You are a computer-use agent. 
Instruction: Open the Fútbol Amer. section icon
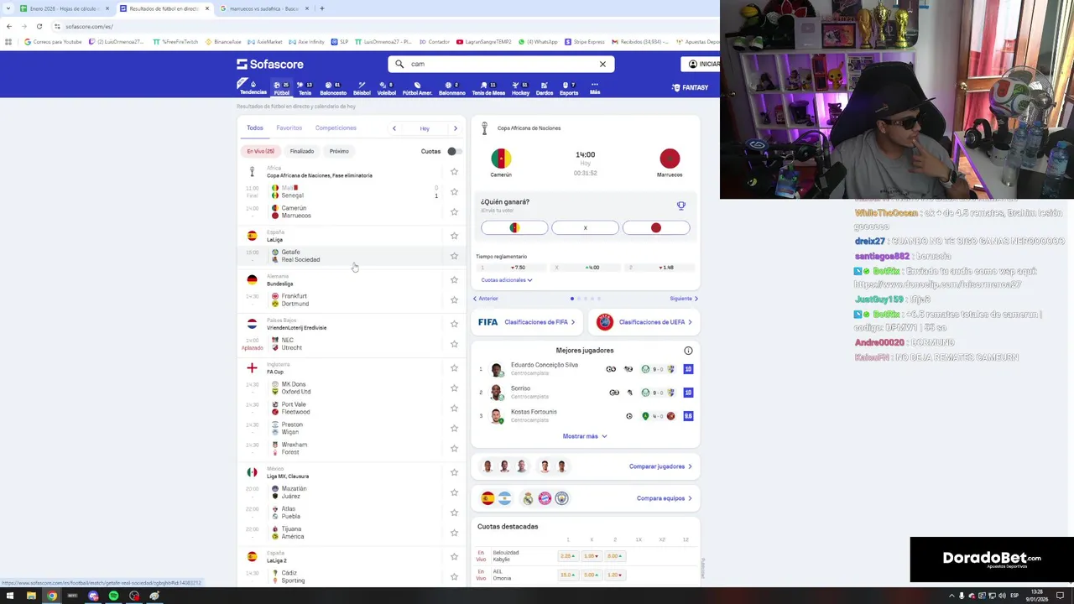(417, 88)
